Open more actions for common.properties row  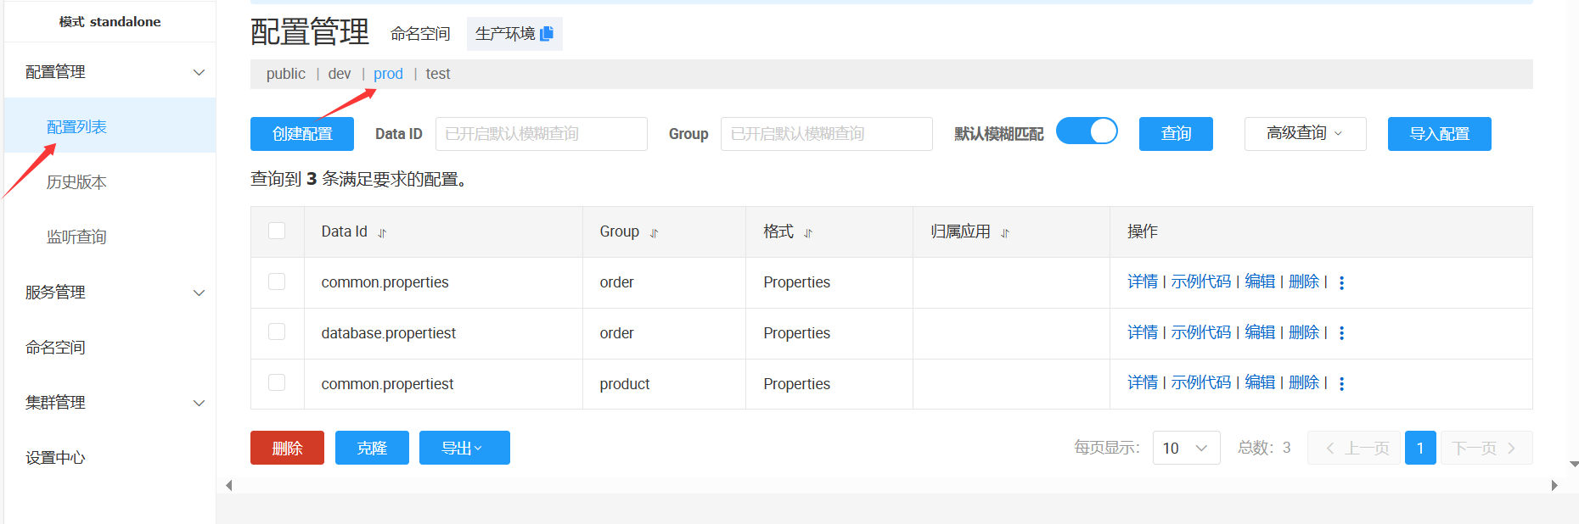point(1341,283)
